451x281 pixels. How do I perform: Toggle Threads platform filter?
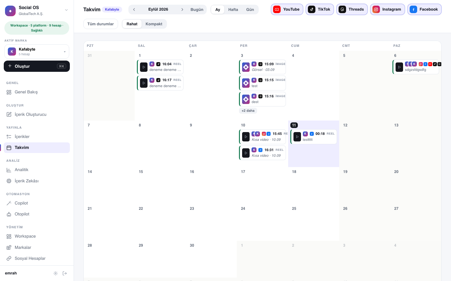click(x=352, y=9)
